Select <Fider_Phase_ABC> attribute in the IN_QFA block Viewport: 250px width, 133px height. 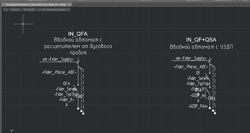click(59, 72)
